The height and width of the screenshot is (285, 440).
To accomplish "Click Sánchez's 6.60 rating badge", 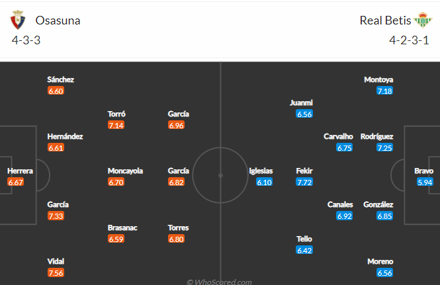I will pyautogui.click(x=56, y=91).
